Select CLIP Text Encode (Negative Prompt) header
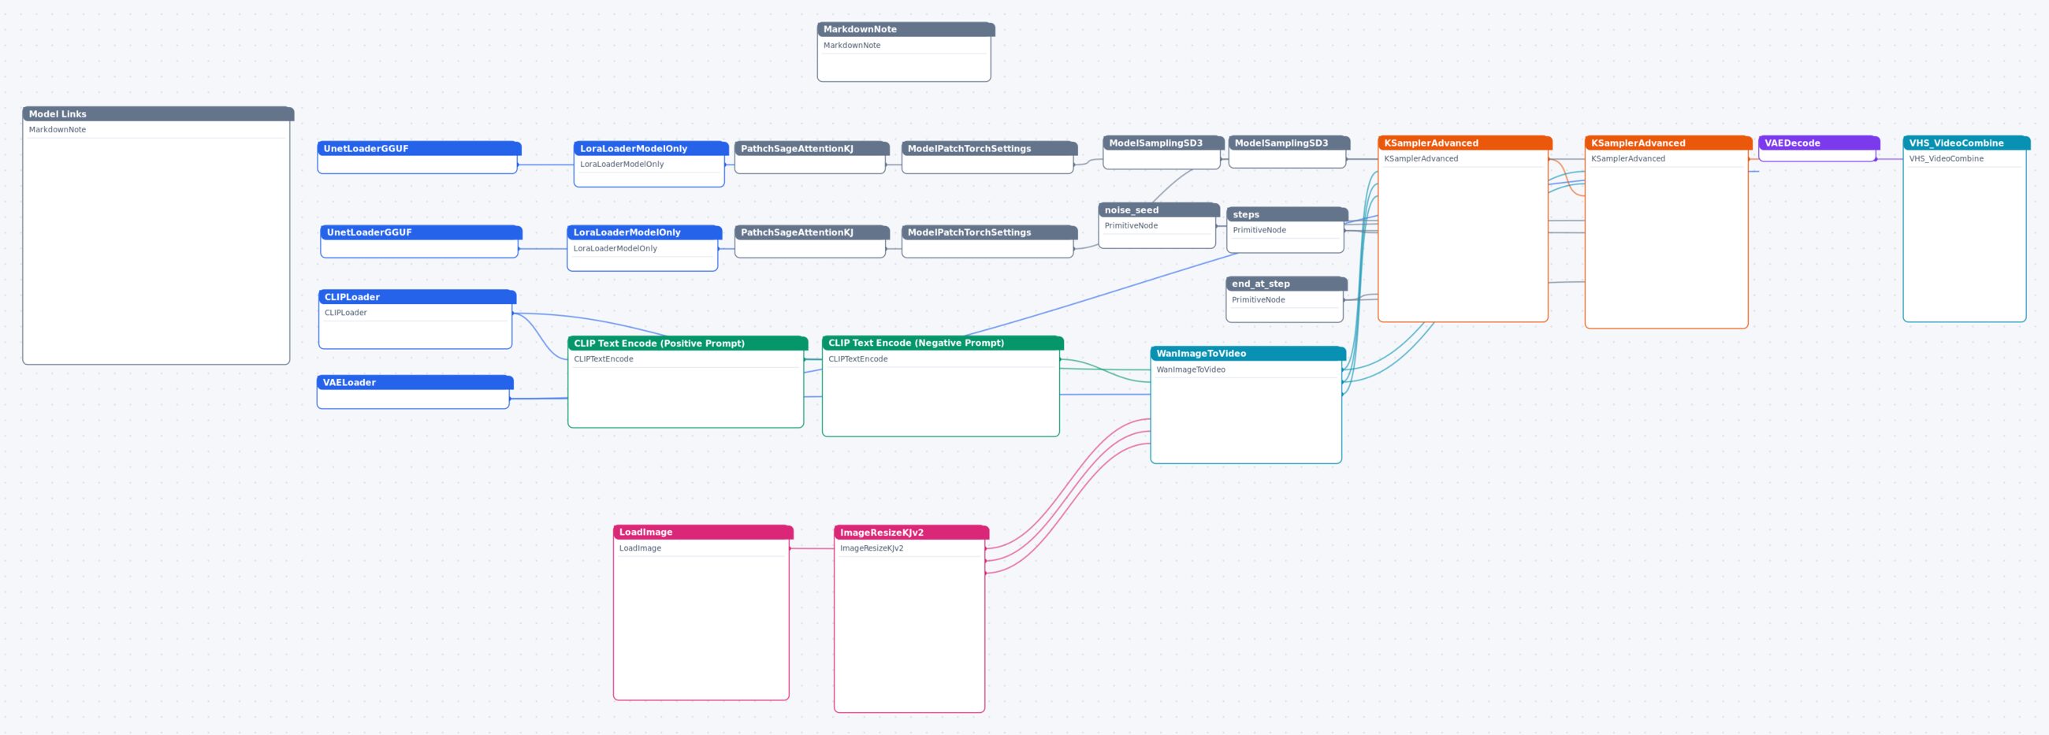The width and height of the screenshot is (2049, 735). 943,343
